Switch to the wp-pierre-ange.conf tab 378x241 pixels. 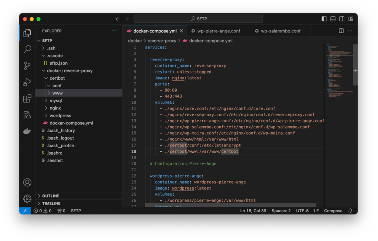tap(218, 31)
